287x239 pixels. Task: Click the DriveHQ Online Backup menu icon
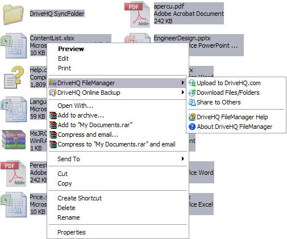(53, 93)
